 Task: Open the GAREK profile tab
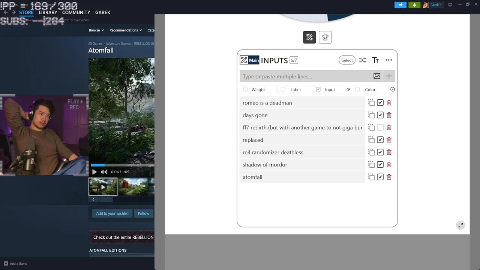[x=103, y=12]
